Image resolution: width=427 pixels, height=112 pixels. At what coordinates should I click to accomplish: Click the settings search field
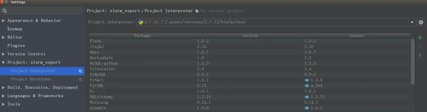(42, 11)
